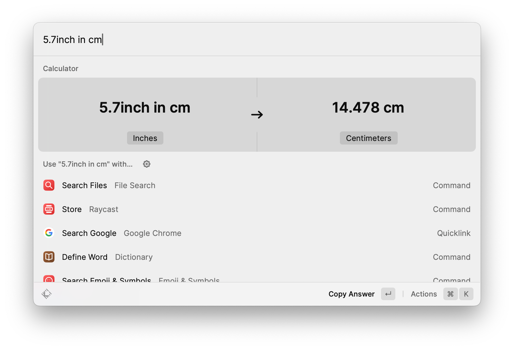Click the "Dictionary" subtitle text
This screenshot has width=514, height=350.
134,257
